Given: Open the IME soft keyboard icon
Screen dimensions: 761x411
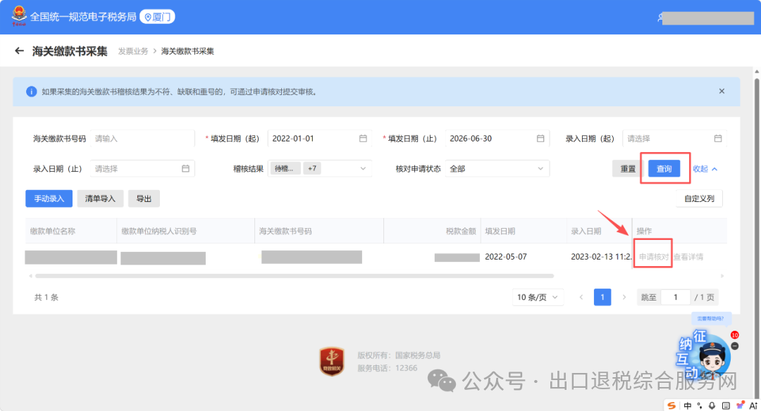Looking at the screenshot, I should click(726, 405).
